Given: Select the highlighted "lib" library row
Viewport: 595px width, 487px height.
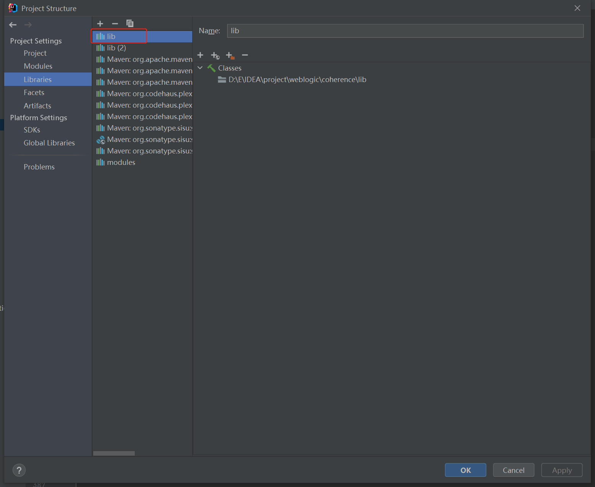Looking at the screenshot, I should [142, 37].
